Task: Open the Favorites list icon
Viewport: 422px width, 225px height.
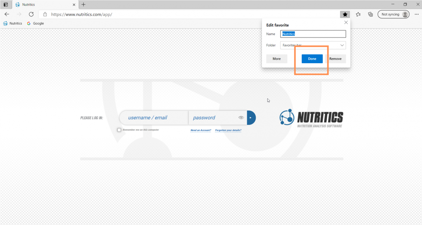Action: [x=358, y=14]
